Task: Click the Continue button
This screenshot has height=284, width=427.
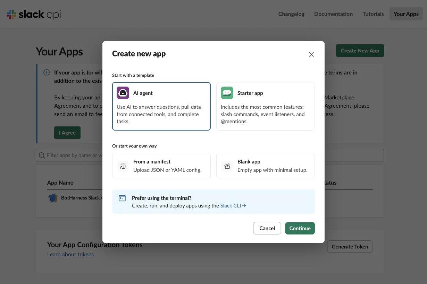Action: coord(300,228)
